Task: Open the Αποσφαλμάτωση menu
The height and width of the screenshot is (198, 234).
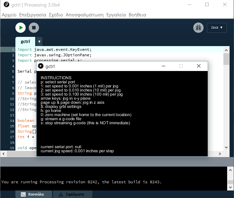Action: coord(84,15)
